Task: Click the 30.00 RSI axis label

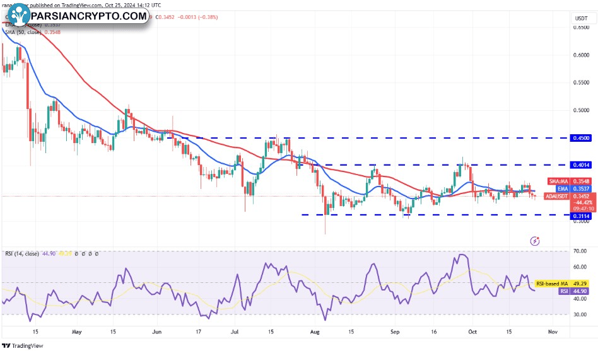Action: [580, 314]
